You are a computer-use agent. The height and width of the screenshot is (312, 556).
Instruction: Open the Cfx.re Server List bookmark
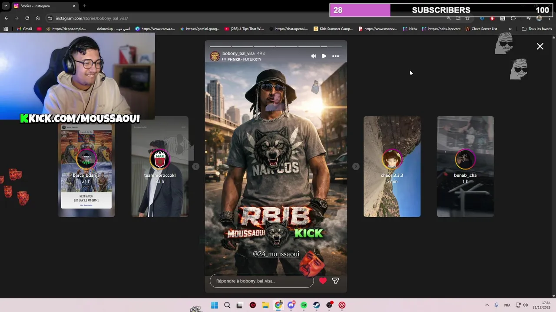click(481, 29)
